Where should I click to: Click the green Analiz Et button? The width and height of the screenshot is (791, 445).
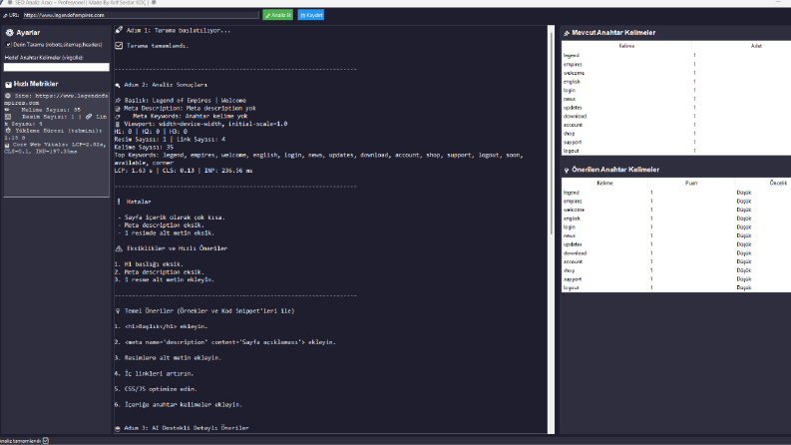click(278, 15)
